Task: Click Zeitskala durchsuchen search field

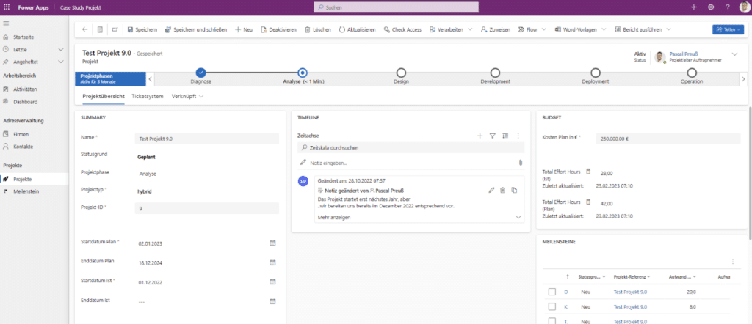Action: 411,148
